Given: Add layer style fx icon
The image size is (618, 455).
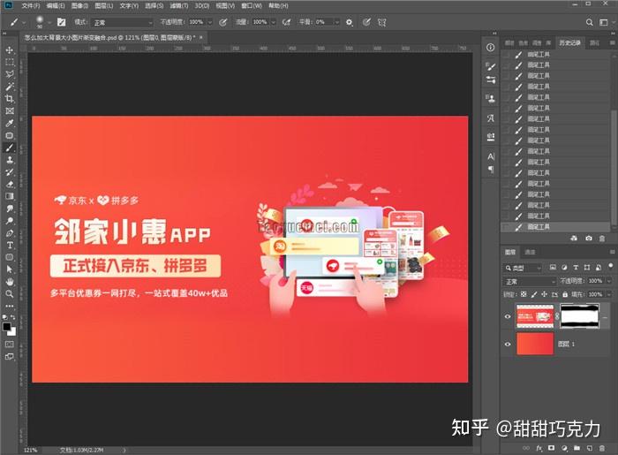Looking at the screenshot, I should (x=539, y=448).
